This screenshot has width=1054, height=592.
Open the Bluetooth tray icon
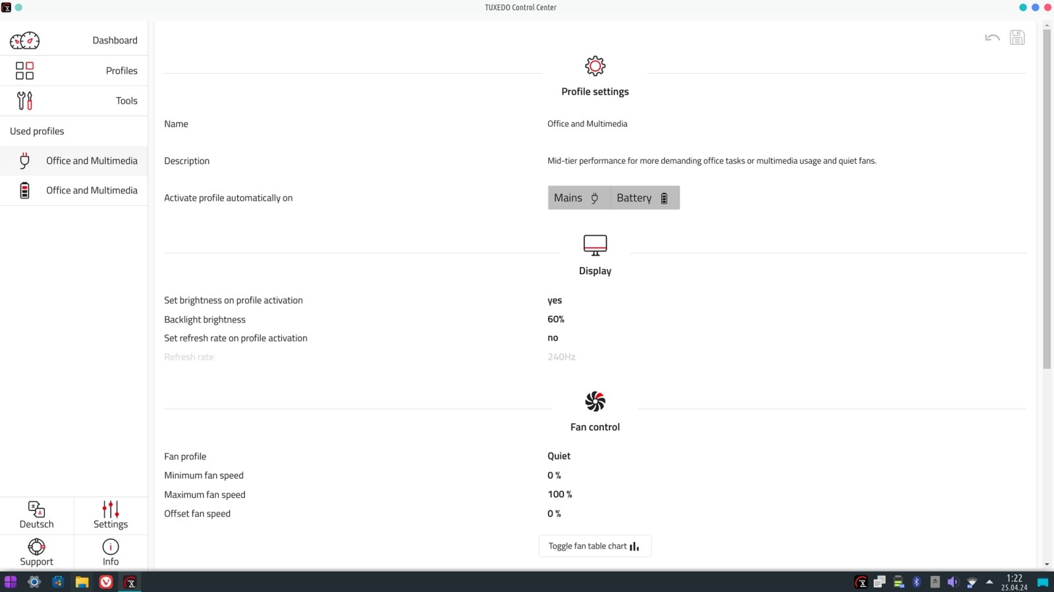[916, 582]
